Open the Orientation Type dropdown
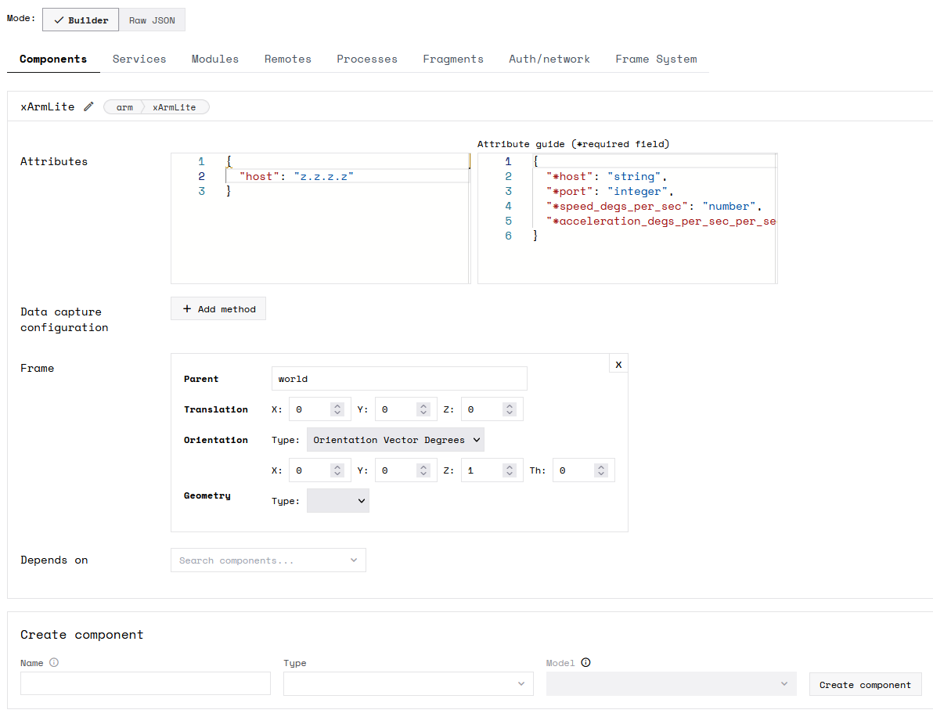This screenshot has width=933, height=717. pyautogui.click(x=396, y=440)
